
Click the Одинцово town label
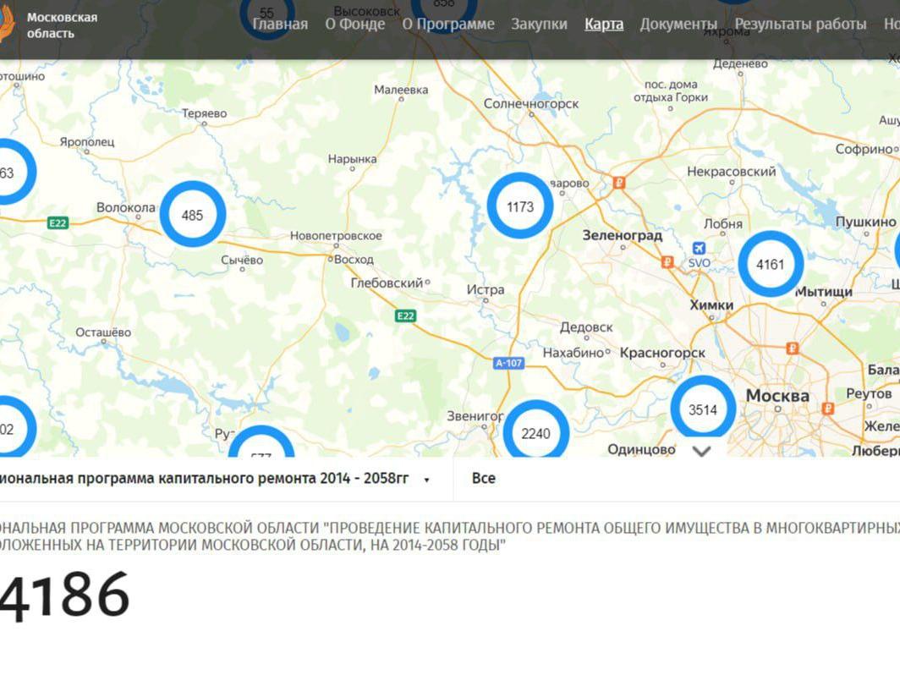(x=641, y=449)
